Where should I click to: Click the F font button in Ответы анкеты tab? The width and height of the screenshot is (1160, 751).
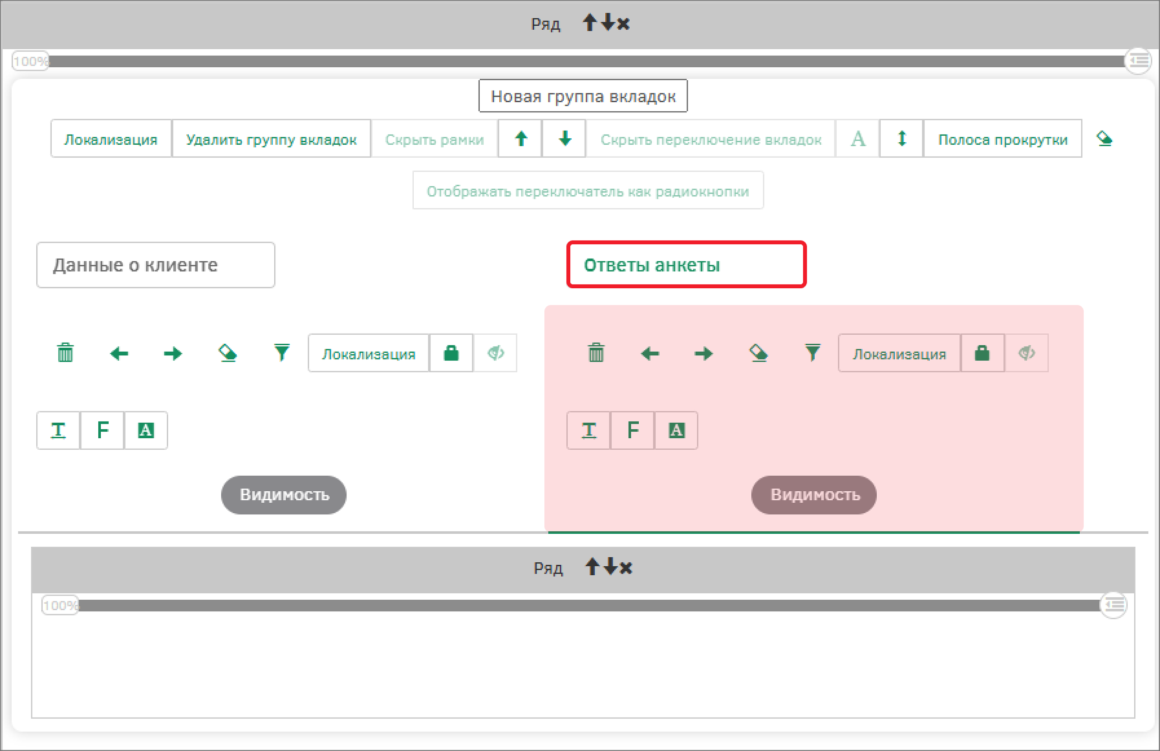[x=632, y=430]
